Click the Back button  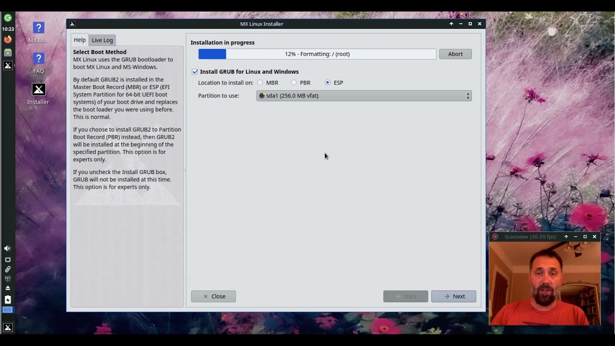(406, 296)
